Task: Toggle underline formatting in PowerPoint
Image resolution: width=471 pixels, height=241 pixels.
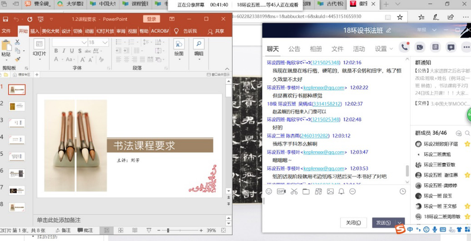Action: point(72,51)
